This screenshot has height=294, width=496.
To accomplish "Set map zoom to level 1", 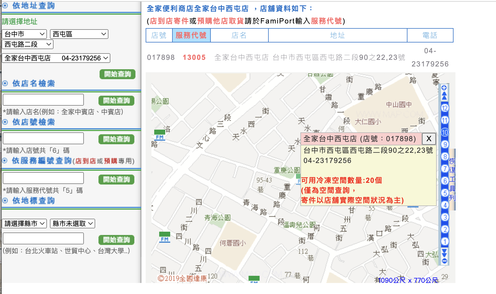I will point(445,241).
